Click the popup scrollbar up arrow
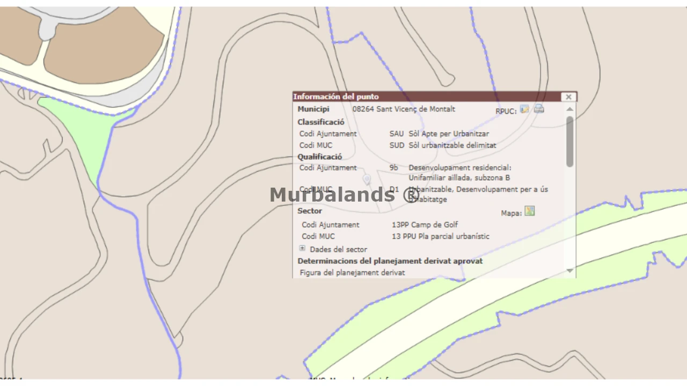Image resolution: width=687 pixels, height=386 pixels. click(x=570, y=109)
